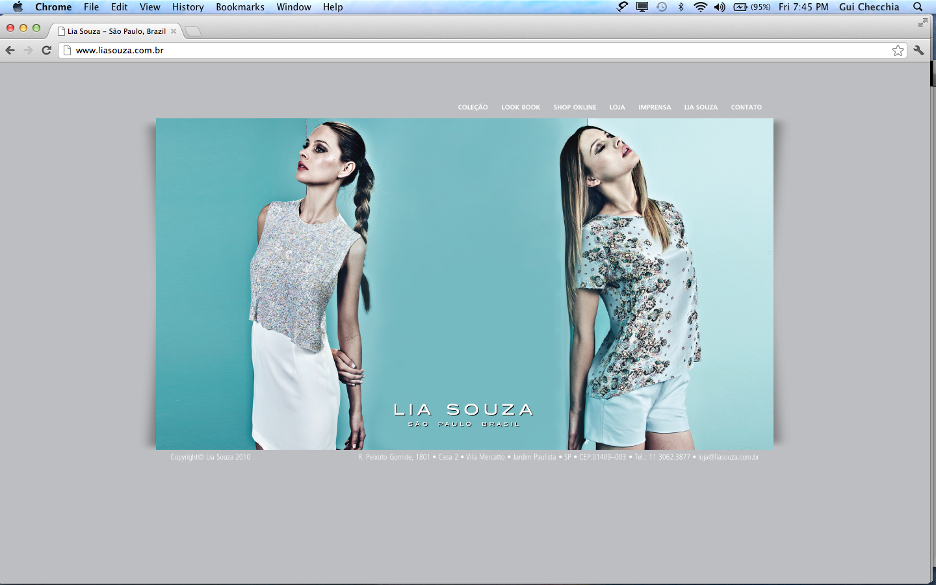This screenshot has height=585, width=936.
Task: Click the model in floral top
Action: (x=630, y=285)
